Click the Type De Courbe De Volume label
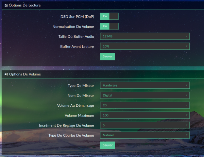204x157 pixels. pyautogui.click(x=71, y=135)
